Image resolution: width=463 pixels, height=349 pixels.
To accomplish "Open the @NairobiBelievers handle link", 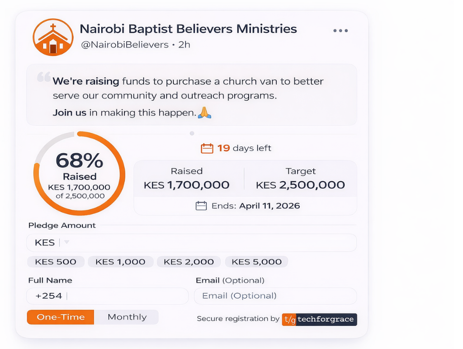I will [x=124, y=45].
